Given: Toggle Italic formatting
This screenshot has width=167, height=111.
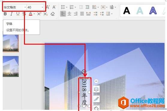Looking at the screenshot, I should [11, 14].
